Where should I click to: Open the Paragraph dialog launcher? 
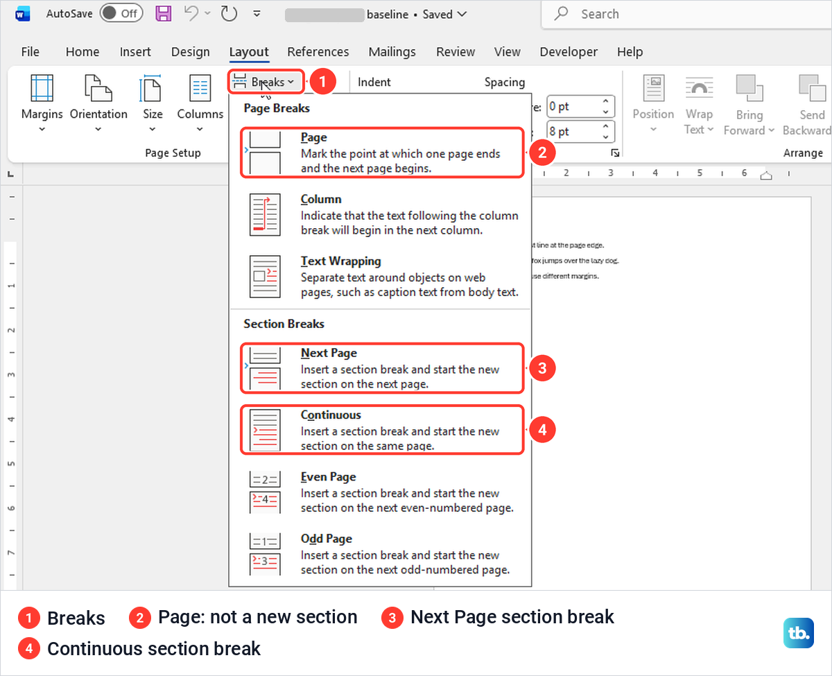click(614, 153)
